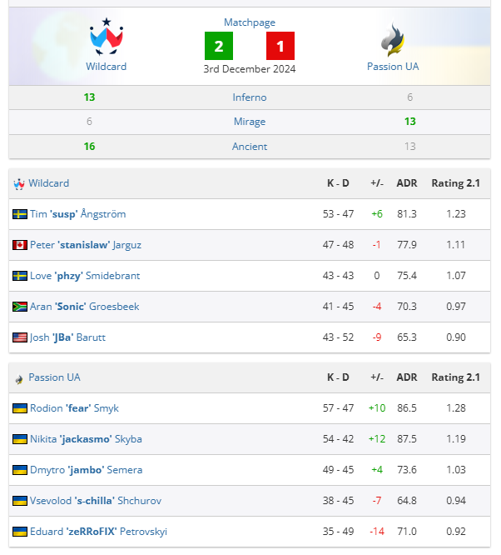Open Wildcard team link under header logo
Screen dimensions: 501x555
click(x=106, y=67)
